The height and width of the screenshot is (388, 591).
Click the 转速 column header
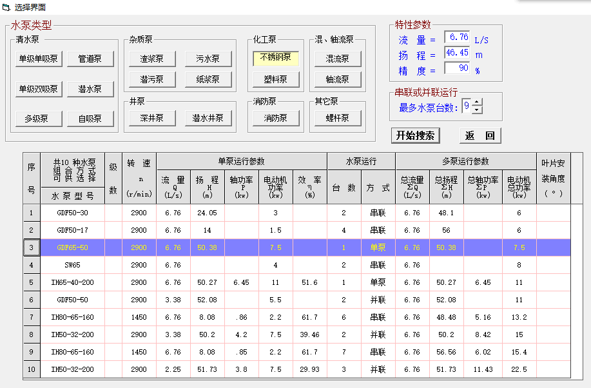(139, 179)
